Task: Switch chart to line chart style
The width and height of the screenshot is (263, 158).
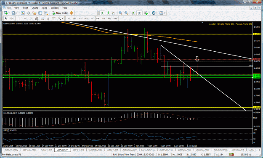Action: [114, 13]
